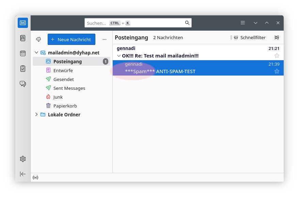Open message list display options
The height and width of the screenshot is (197, 299).
[x=277, y=37]
